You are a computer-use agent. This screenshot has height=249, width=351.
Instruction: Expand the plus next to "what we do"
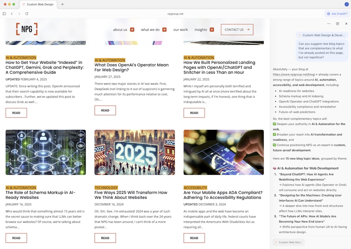click(164, 30)
